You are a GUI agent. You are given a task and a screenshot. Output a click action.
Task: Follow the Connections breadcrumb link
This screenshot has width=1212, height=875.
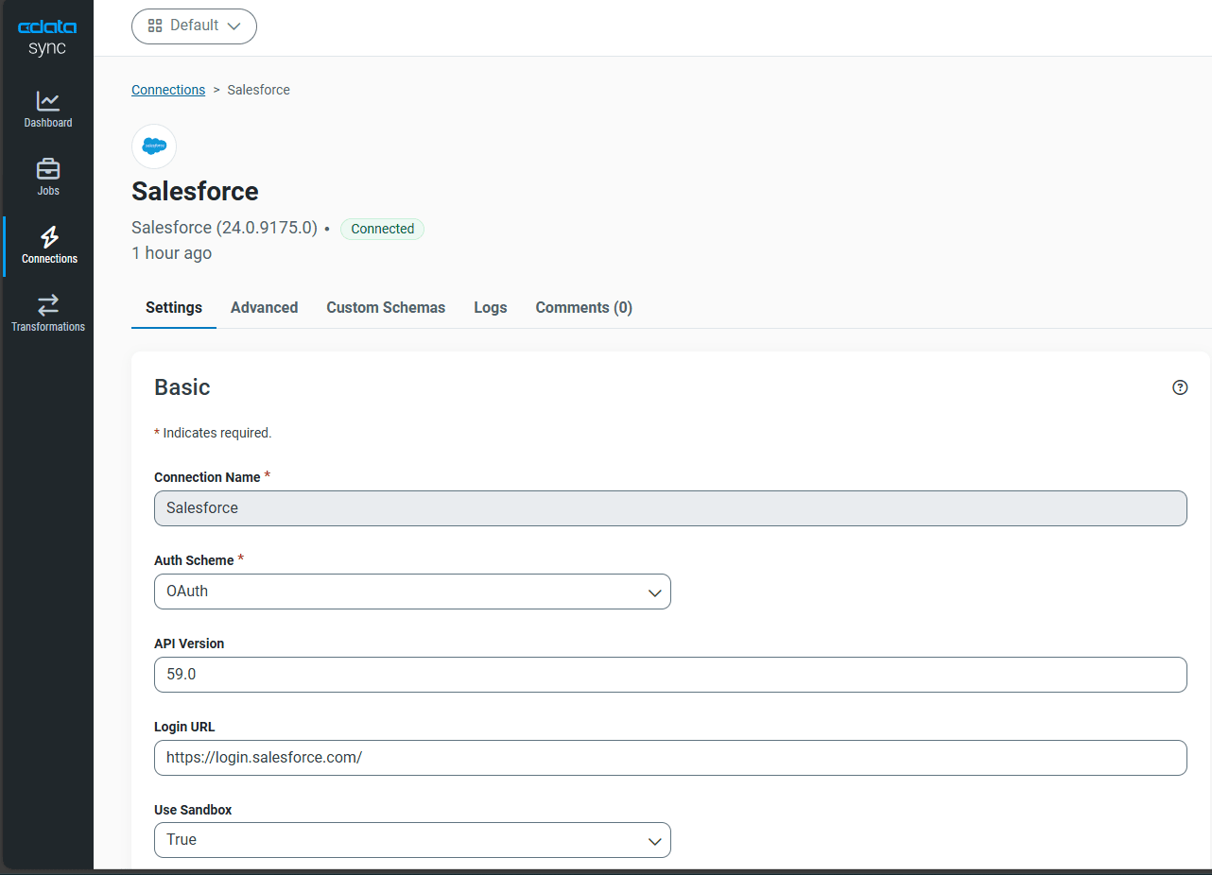168,89
